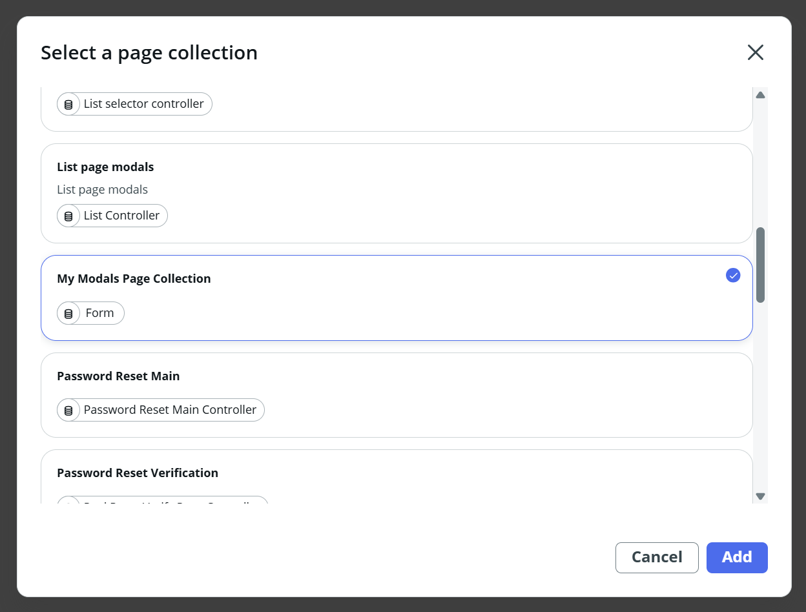Viewport: 806px width, 612px height.
Task: Click the List selector controller tag
Action: click(x=143, y=104)
